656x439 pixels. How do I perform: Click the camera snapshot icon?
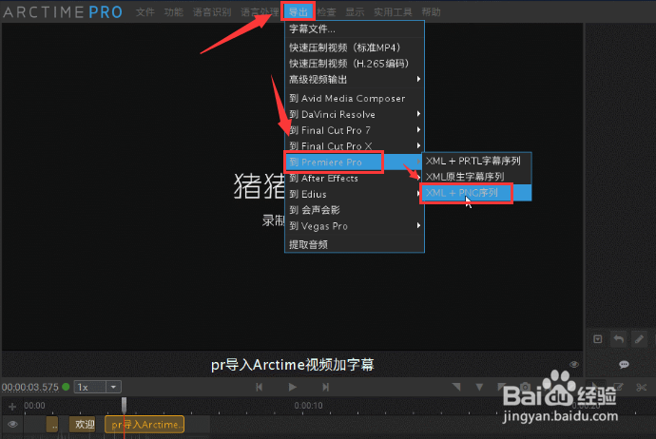click(525, 387)
